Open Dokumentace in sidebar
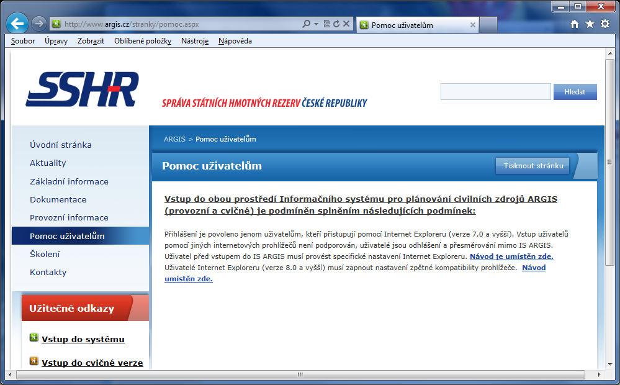This screenshot has height=385, width=620. click(58, 199)
